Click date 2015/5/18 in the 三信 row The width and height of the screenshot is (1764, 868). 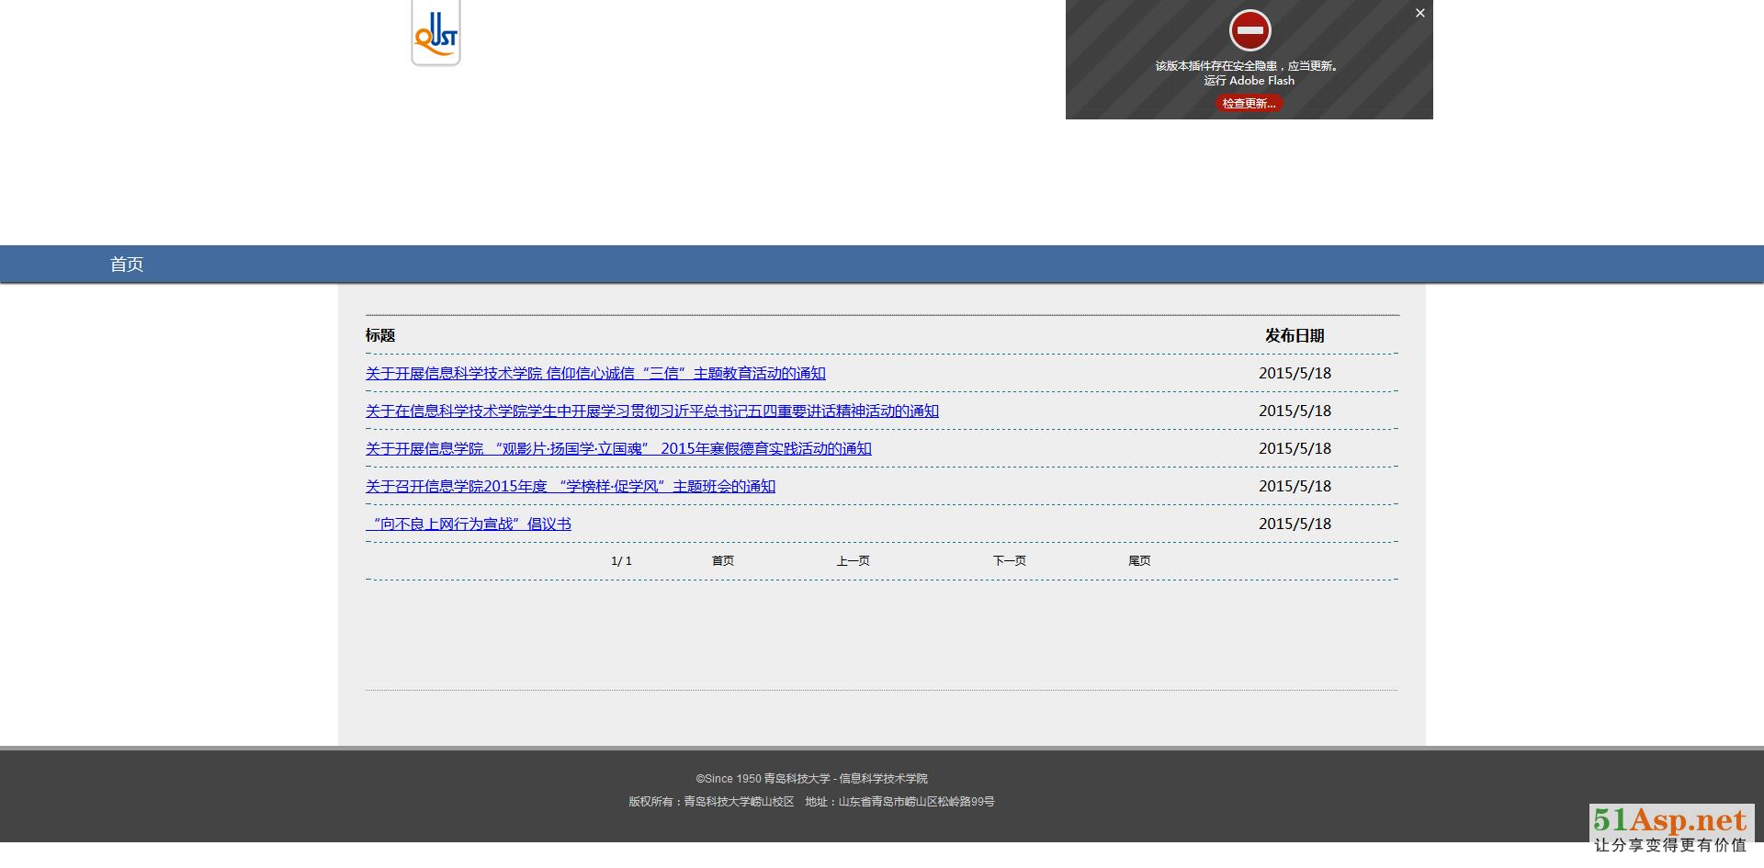[1295, 373]
